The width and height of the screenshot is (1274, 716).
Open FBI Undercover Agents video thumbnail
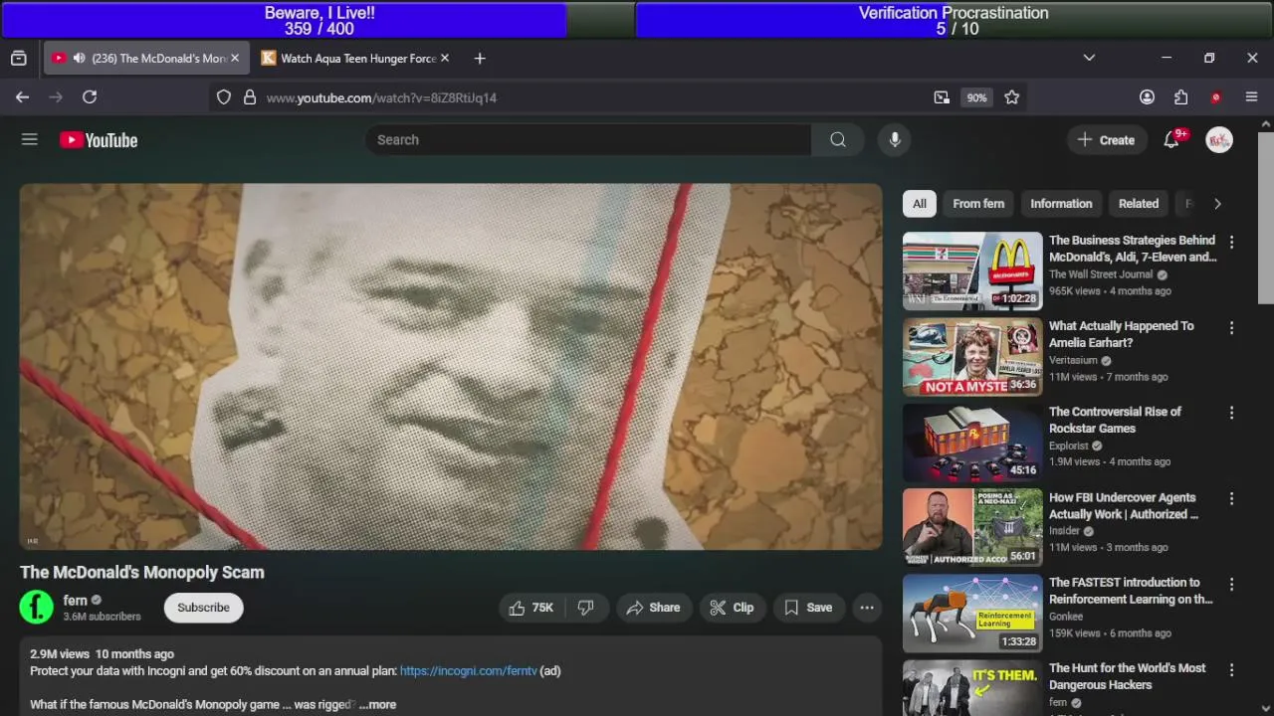972,528
